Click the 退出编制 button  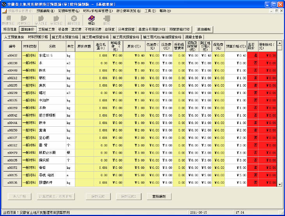204,29
